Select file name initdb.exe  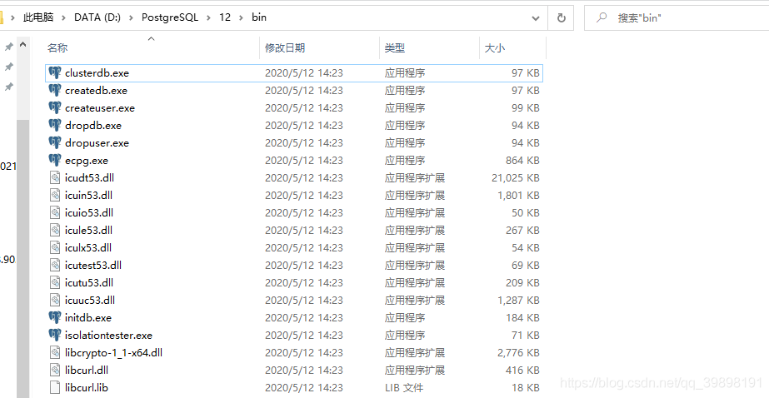coord(88,317)
